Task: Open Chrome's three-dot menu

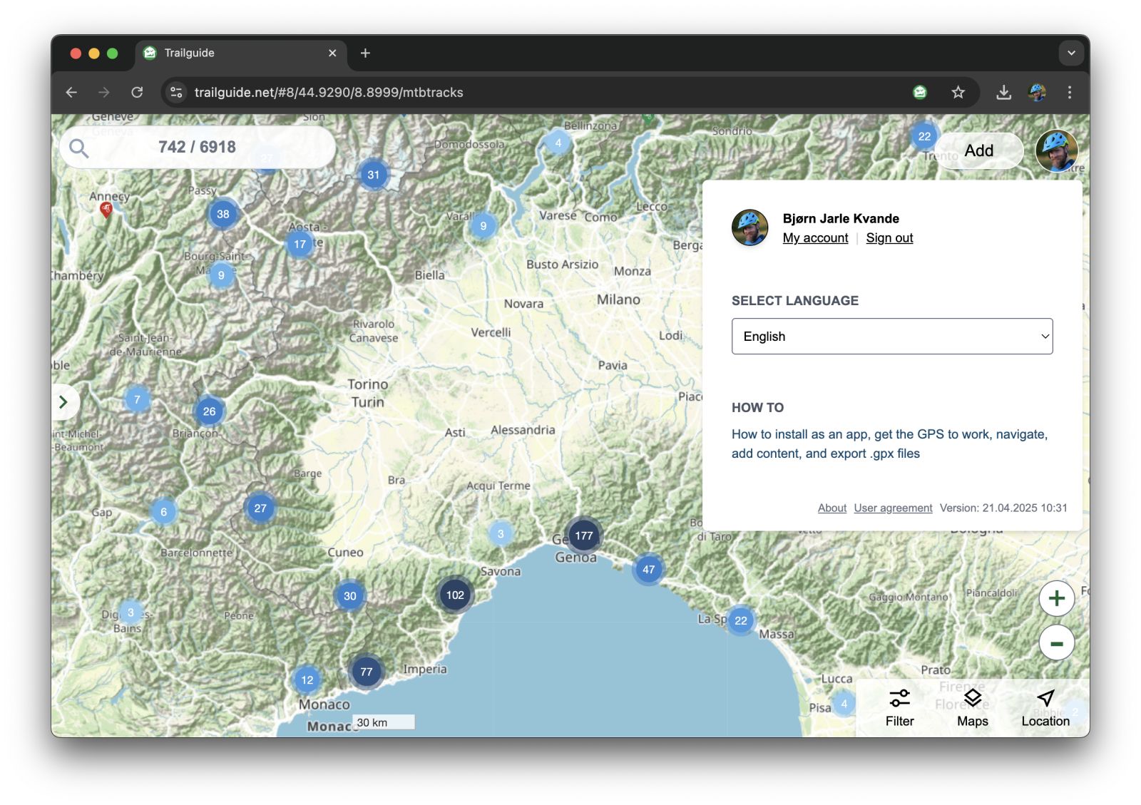Action: coord(1069,92)
